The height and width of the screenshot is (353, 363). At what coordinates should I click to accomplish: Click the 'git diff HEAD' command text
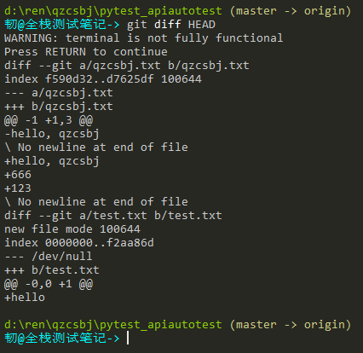coord(171,25)
